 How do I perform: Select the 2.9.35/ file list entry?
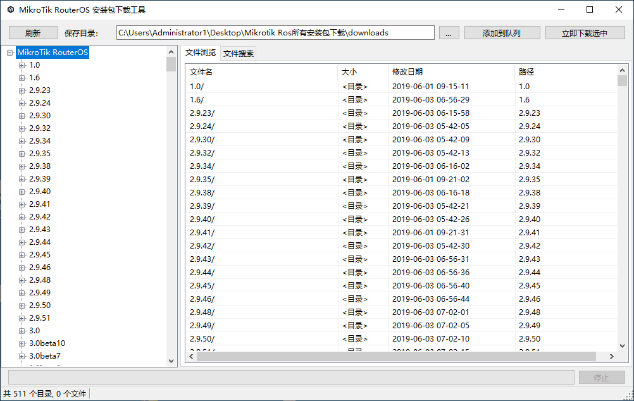pos(202,180)
